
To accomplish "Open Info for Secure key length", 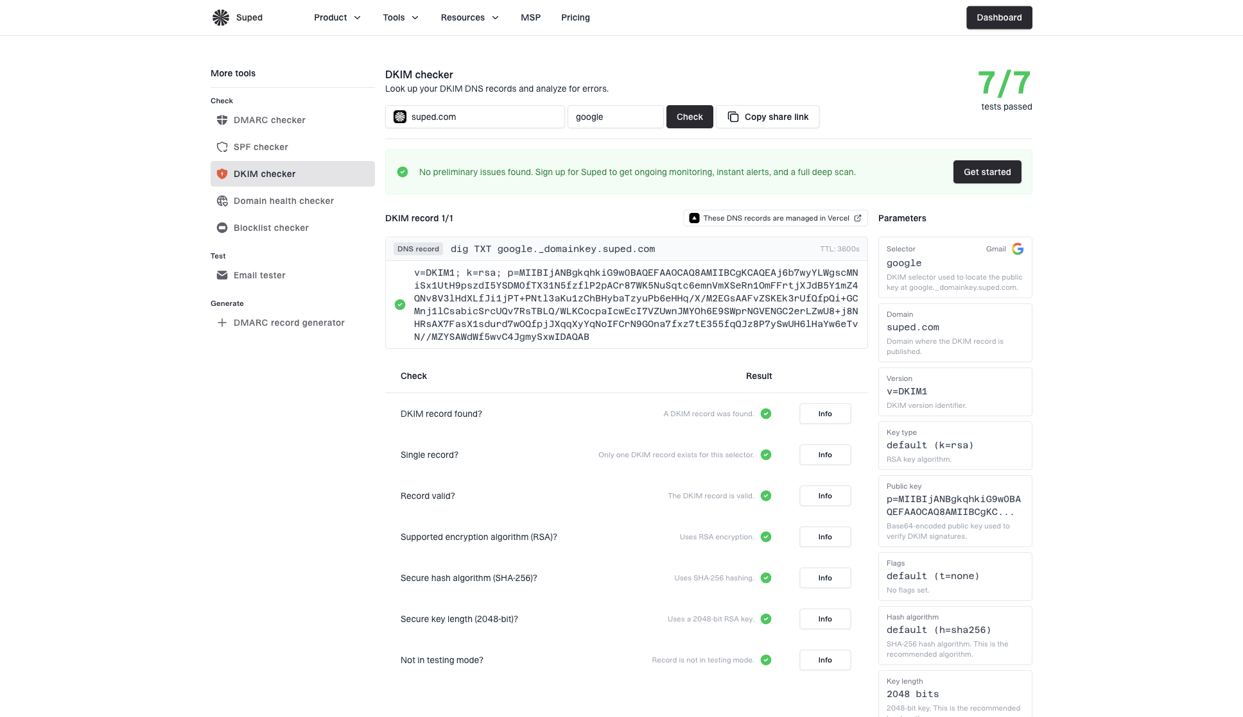I will [825, 619].
